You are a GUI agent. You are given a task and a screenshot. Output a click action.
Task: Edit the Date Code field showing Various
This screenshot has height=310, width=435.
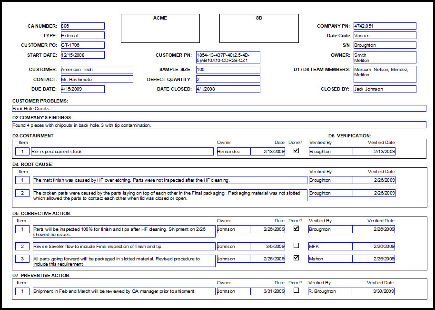385,36
